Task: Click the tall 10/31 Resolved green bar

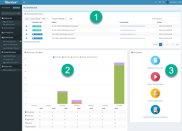Action: pos(119,84)
